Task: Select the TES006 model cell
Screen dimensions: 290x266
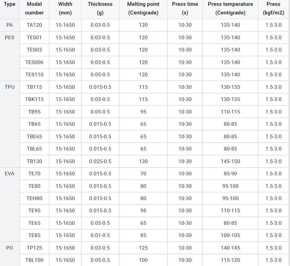Action: point(34,62)
